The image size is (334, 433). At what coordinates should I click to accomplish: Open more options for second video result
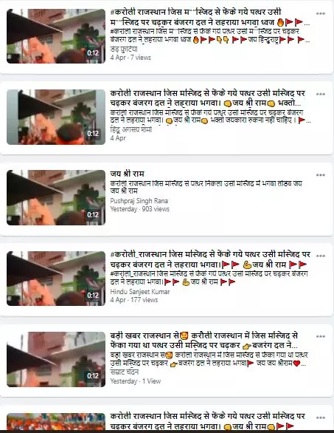(320, 94)
